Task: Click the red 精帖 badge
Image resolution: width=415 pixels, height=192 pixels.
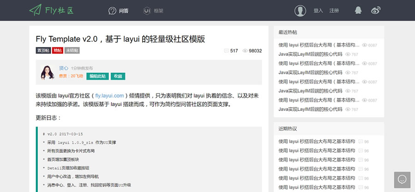Action: coord(58,51)
